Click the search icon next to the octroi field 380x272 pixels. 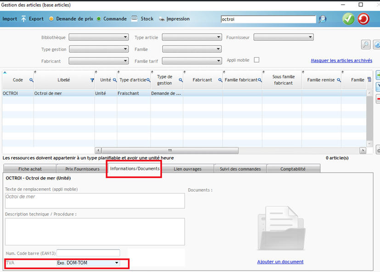pyautogui.click(x=321, y=19)
